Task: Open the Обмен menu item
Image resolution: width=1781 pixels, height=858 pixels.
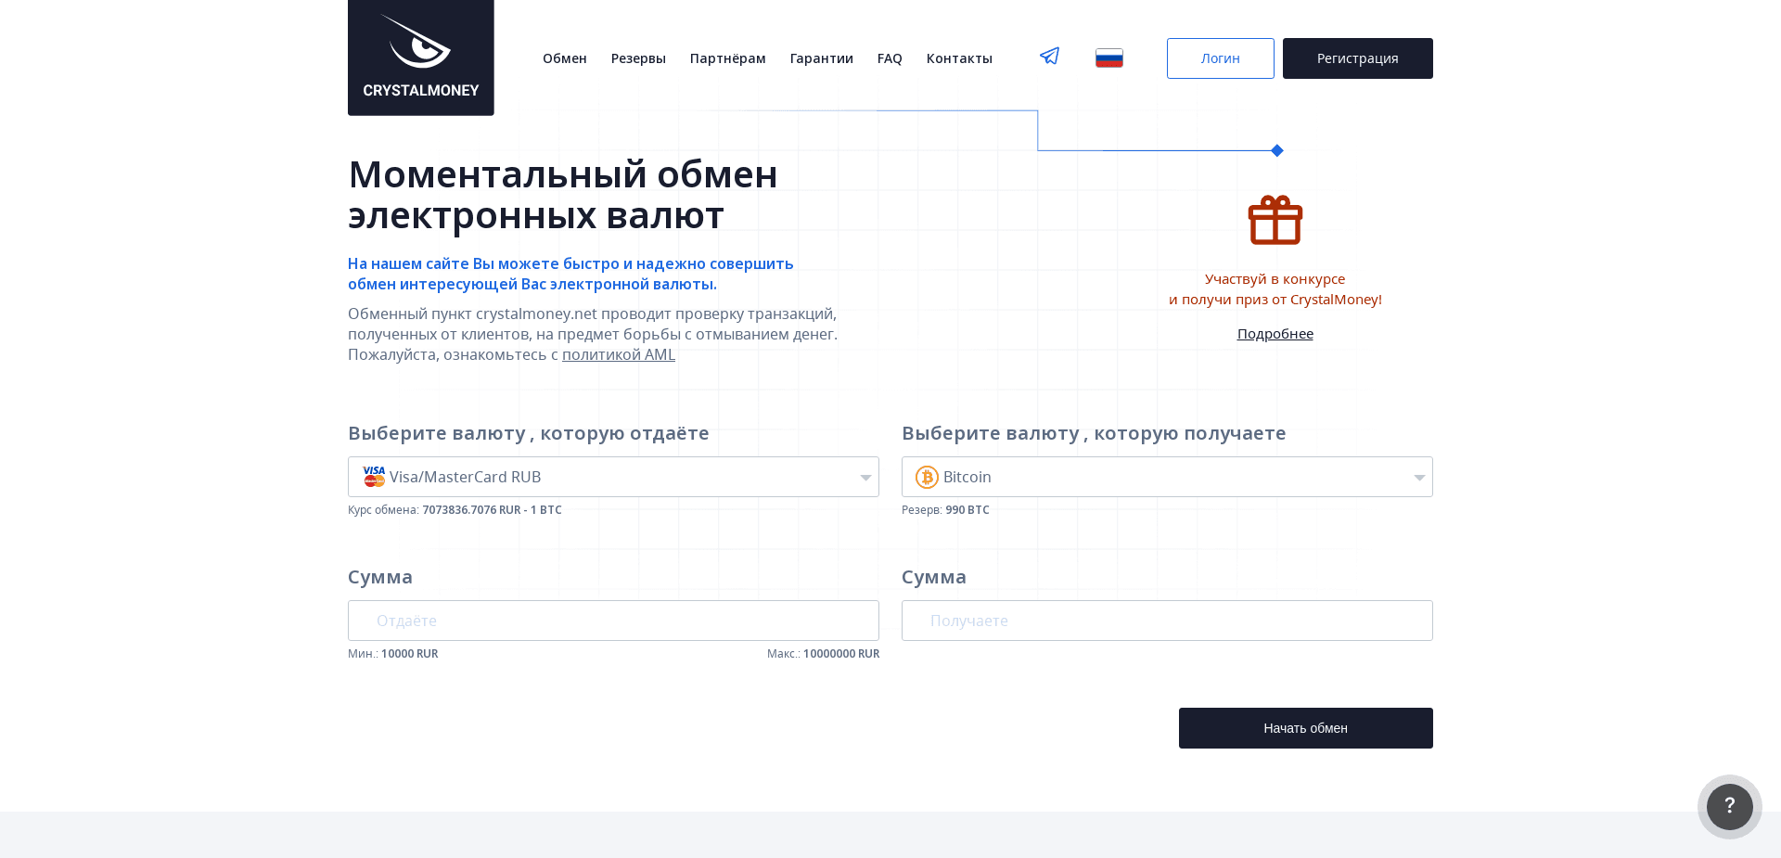Action: [564, 58]
